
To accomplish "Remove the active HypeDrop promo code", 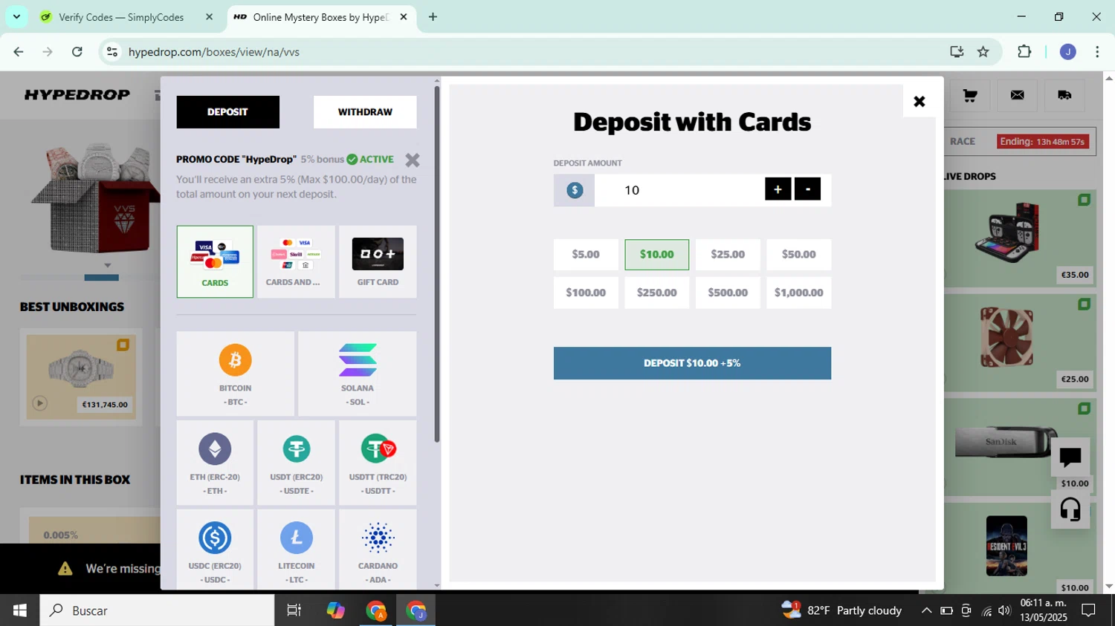I will pos(413,160).
